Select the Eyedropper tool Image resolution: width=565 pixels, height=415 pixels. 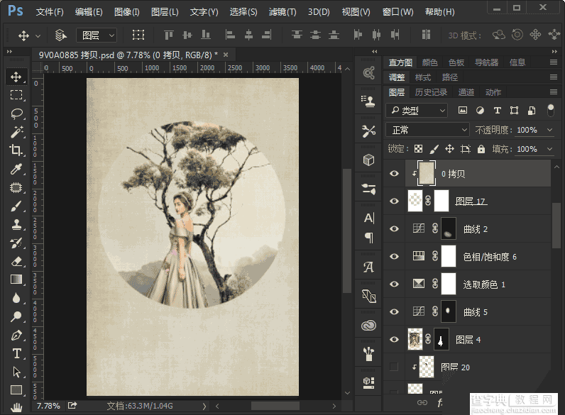[16, 169]
